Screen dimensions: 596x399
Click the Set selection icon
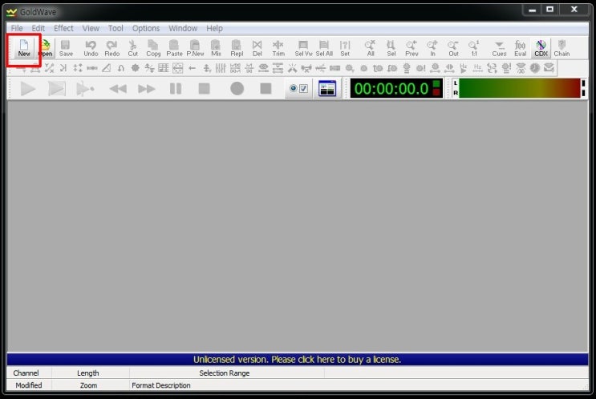click(x=345, y=48)
